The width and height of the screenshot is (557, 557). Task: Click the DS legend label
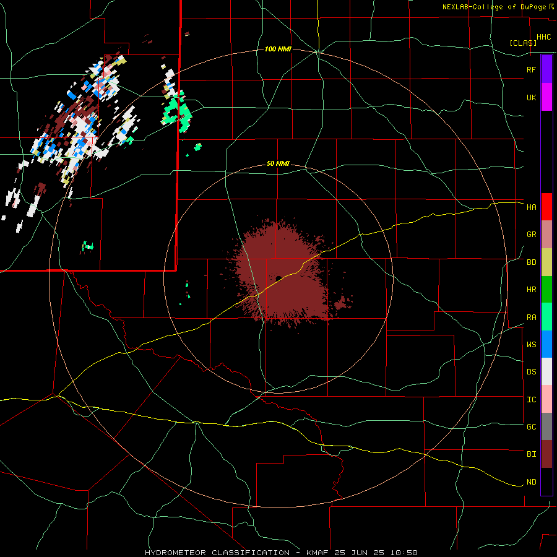click(x=531, y=372)
